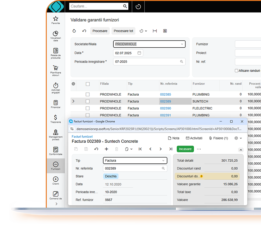Click the Procesare tot button
This screenshot has width=261, height=231.
[x=123, y=31]
